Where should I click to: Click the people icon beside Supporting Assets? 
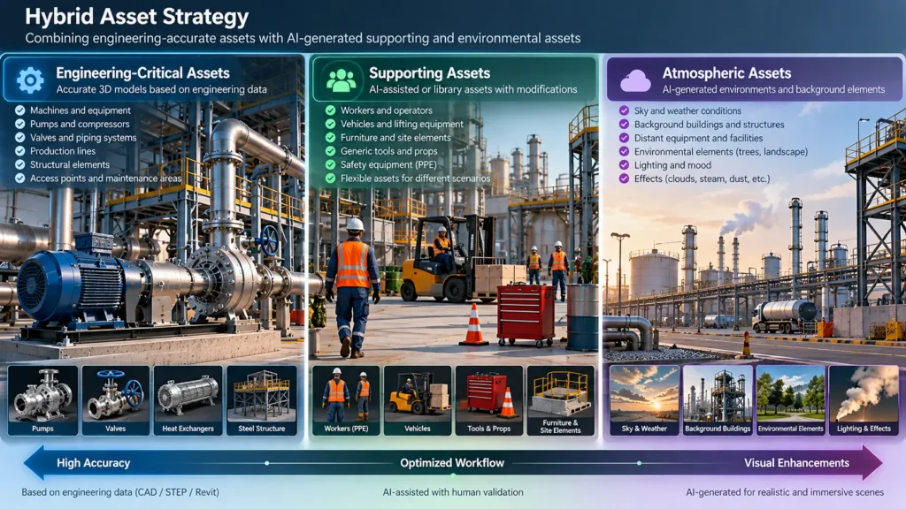341,80
